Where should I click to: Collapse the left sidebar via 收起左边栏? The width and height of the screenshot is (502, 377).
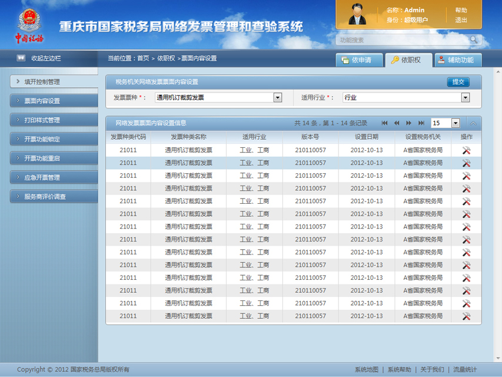click(x=39, y=58)
